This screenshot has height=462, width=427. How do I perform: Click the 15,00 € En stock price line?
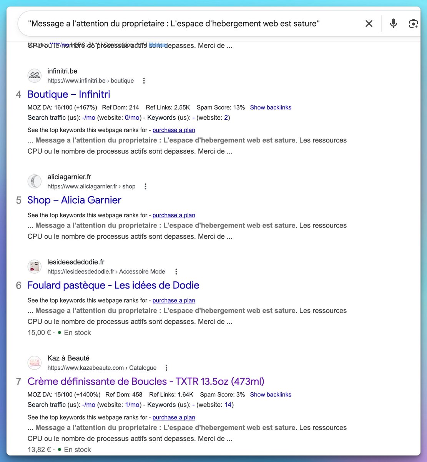point(59,333)
